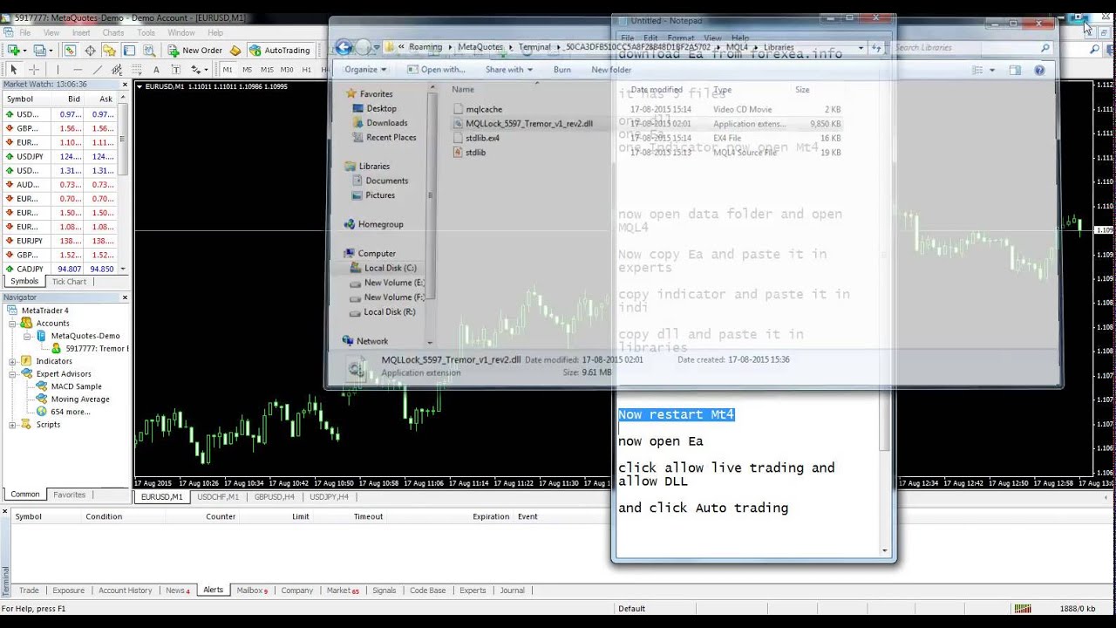Viewport: 1116px width, 628px height.
Task: Toggle the Terminal panel toolbar icon
Action: pos(129,51)
